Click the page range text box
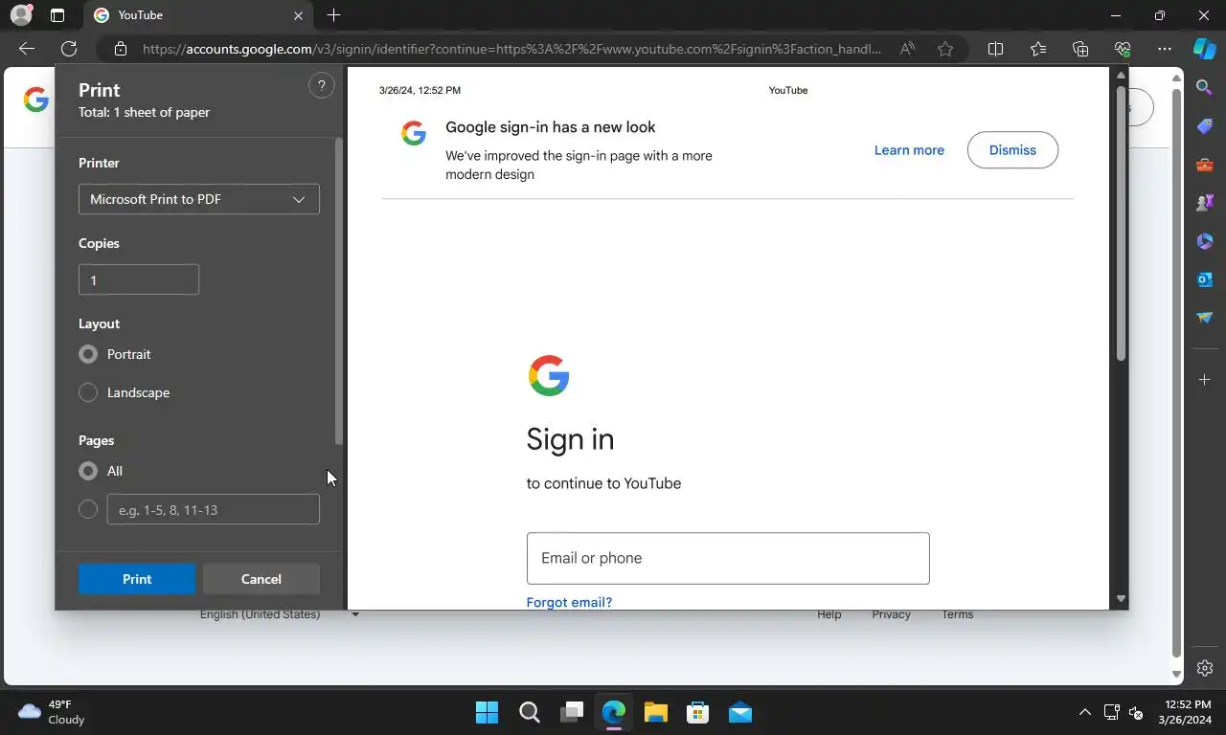 coord(214,509)
